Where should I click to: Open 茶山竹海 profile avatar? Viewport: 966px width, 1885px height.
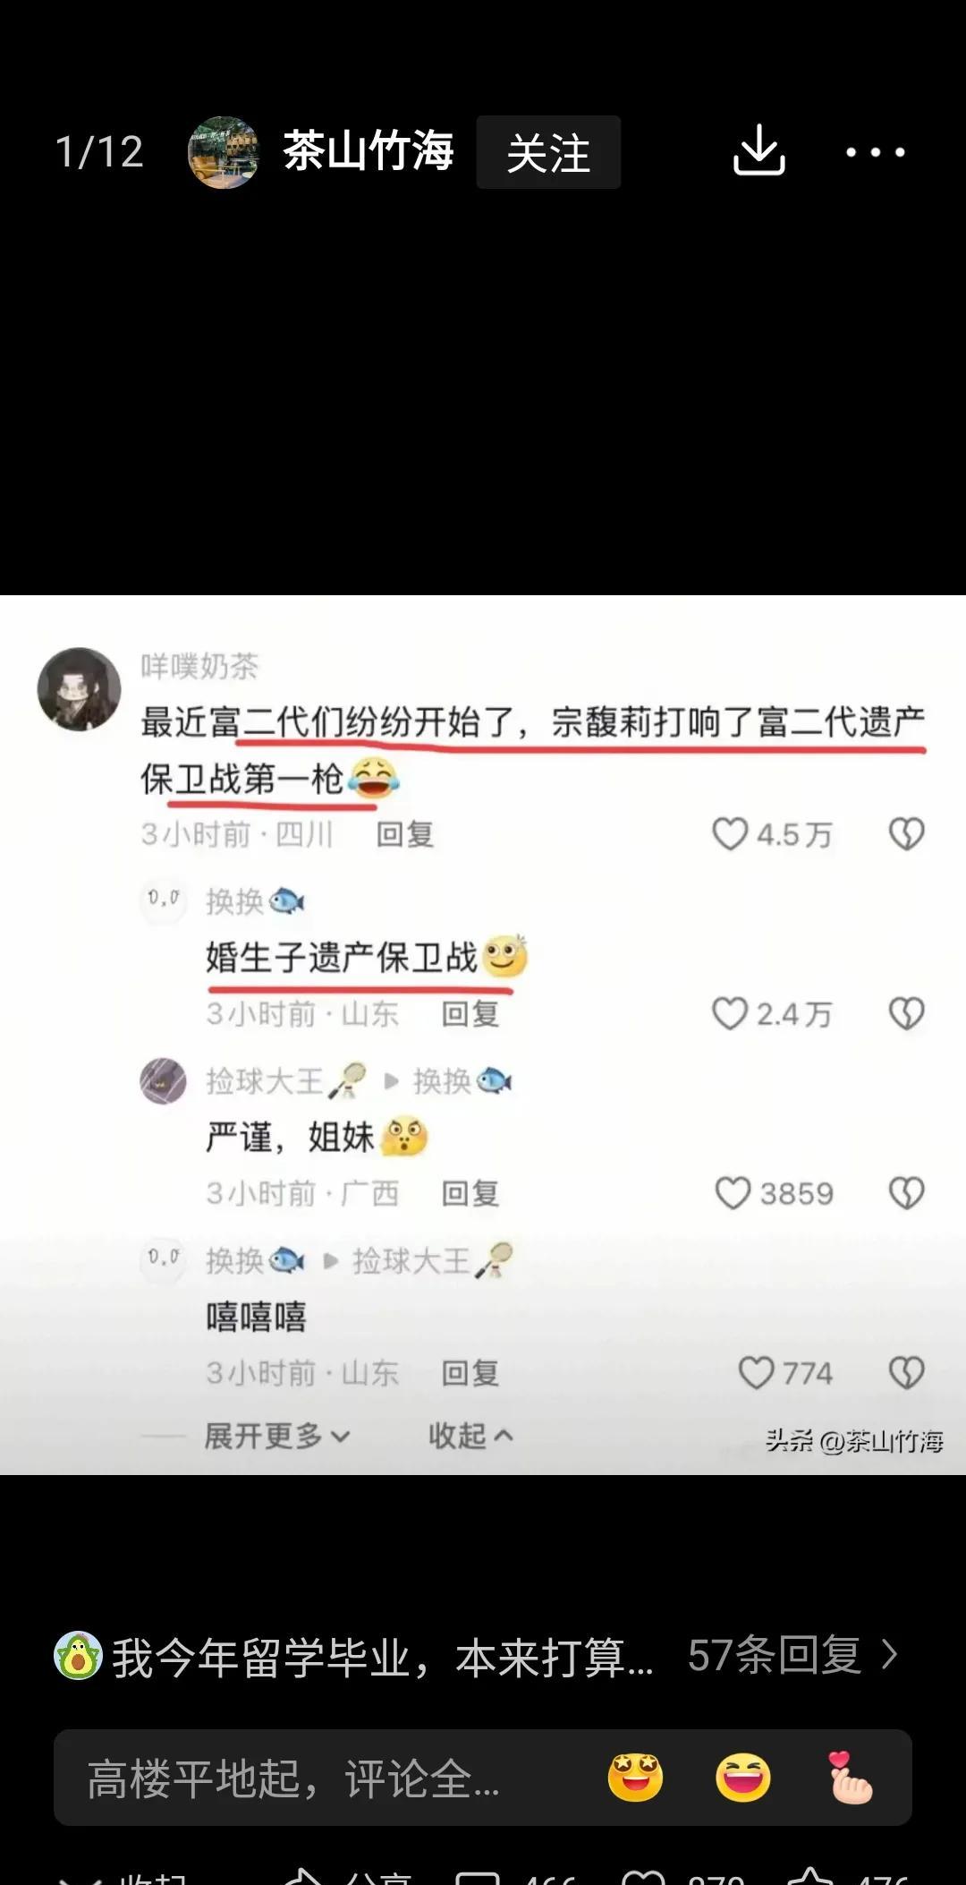(223, 152)
